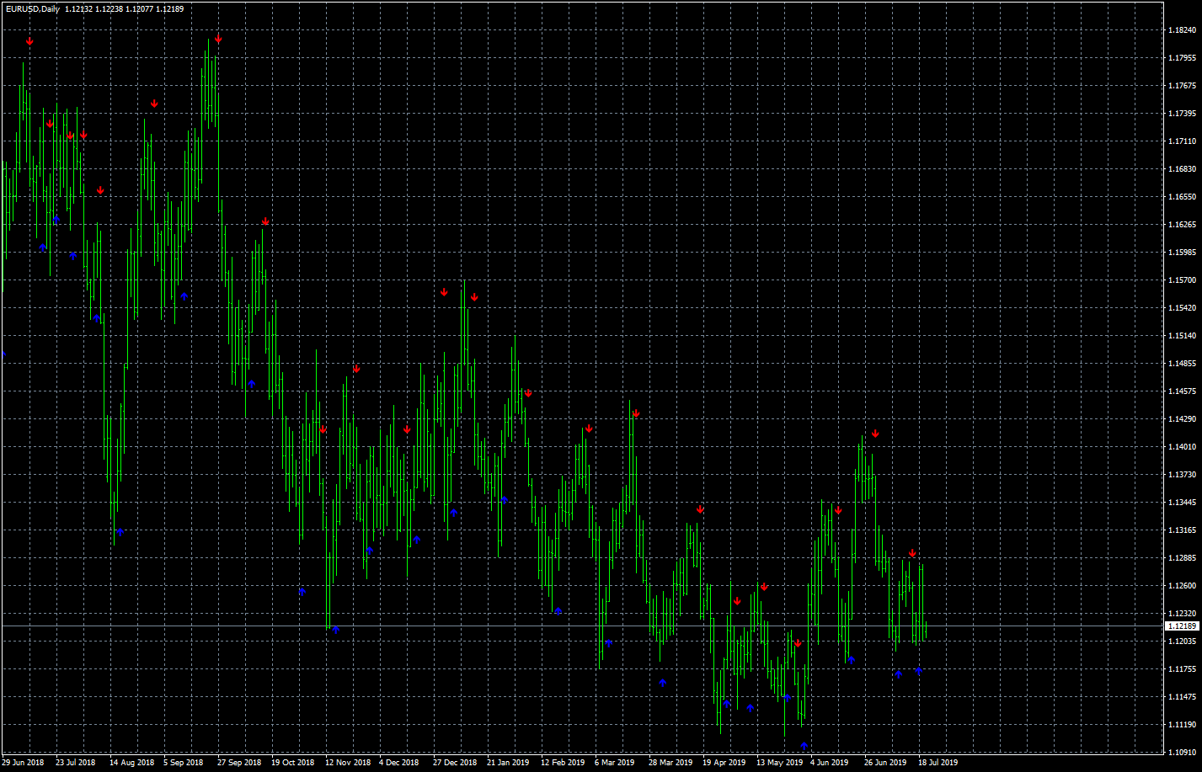Select the blue arrow below the early March 2019 low
The image size is (1202, 772).
click(609, 643)
